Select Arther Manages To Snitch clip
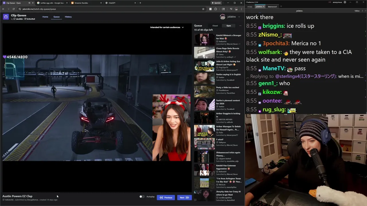 tap(218, 131)
